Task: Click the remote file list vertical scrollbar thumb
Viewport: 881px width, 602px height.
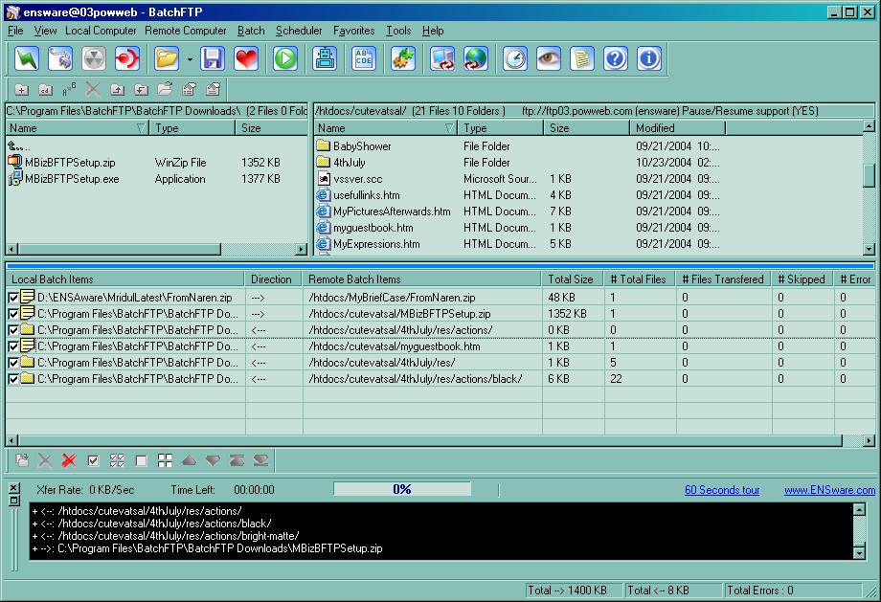Action: (x=869, y=175)
